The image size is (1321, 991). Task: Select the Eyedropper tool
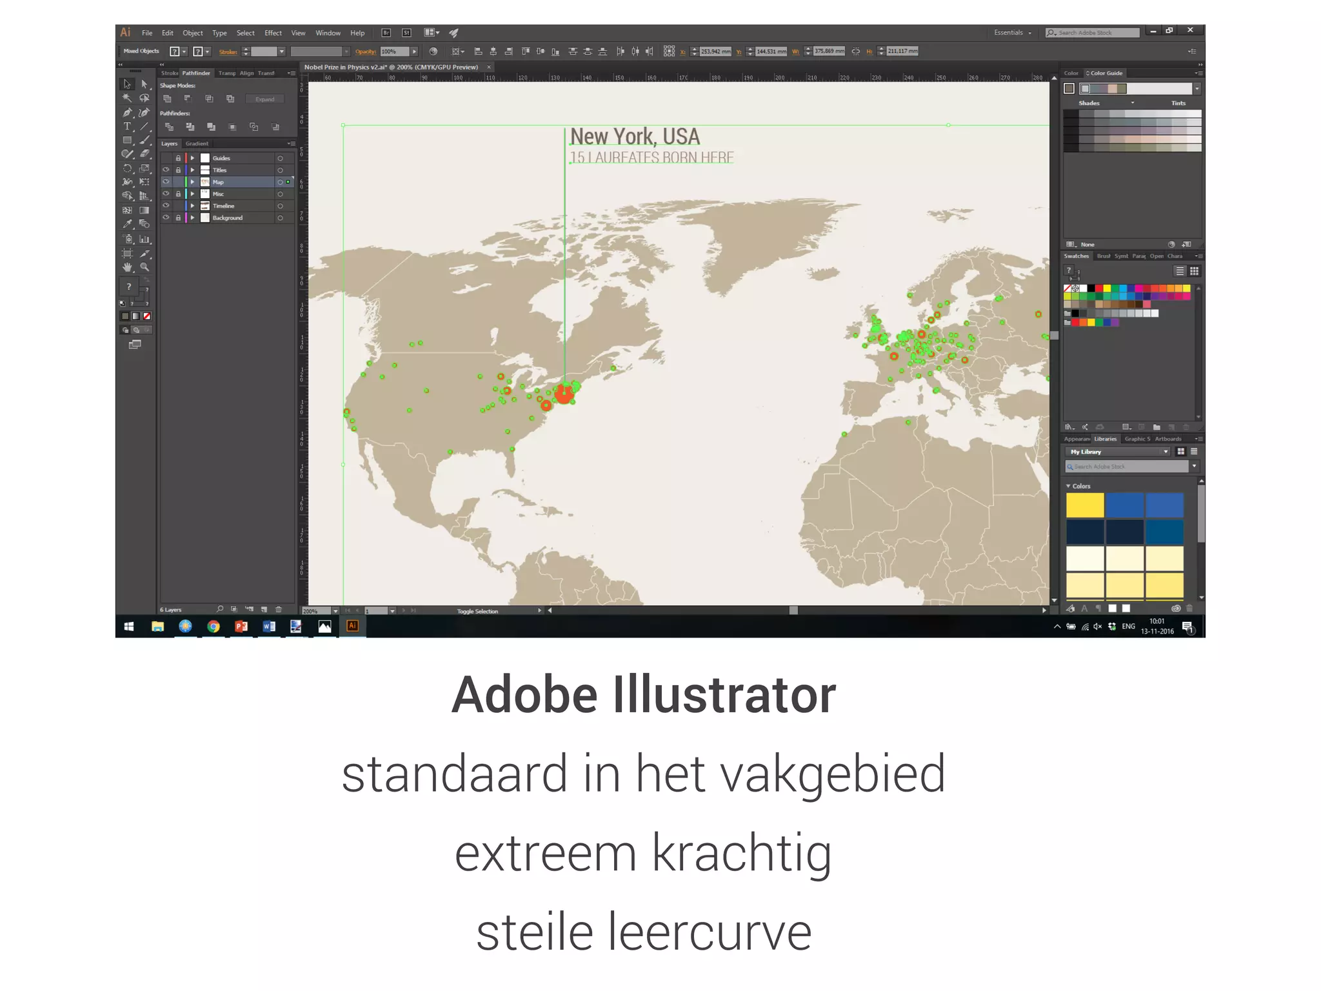(x=127, y=225)
